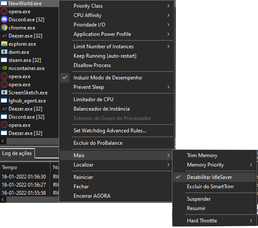
Task: Click the steam.exe [32] process icon
Action: coord(4,60)
